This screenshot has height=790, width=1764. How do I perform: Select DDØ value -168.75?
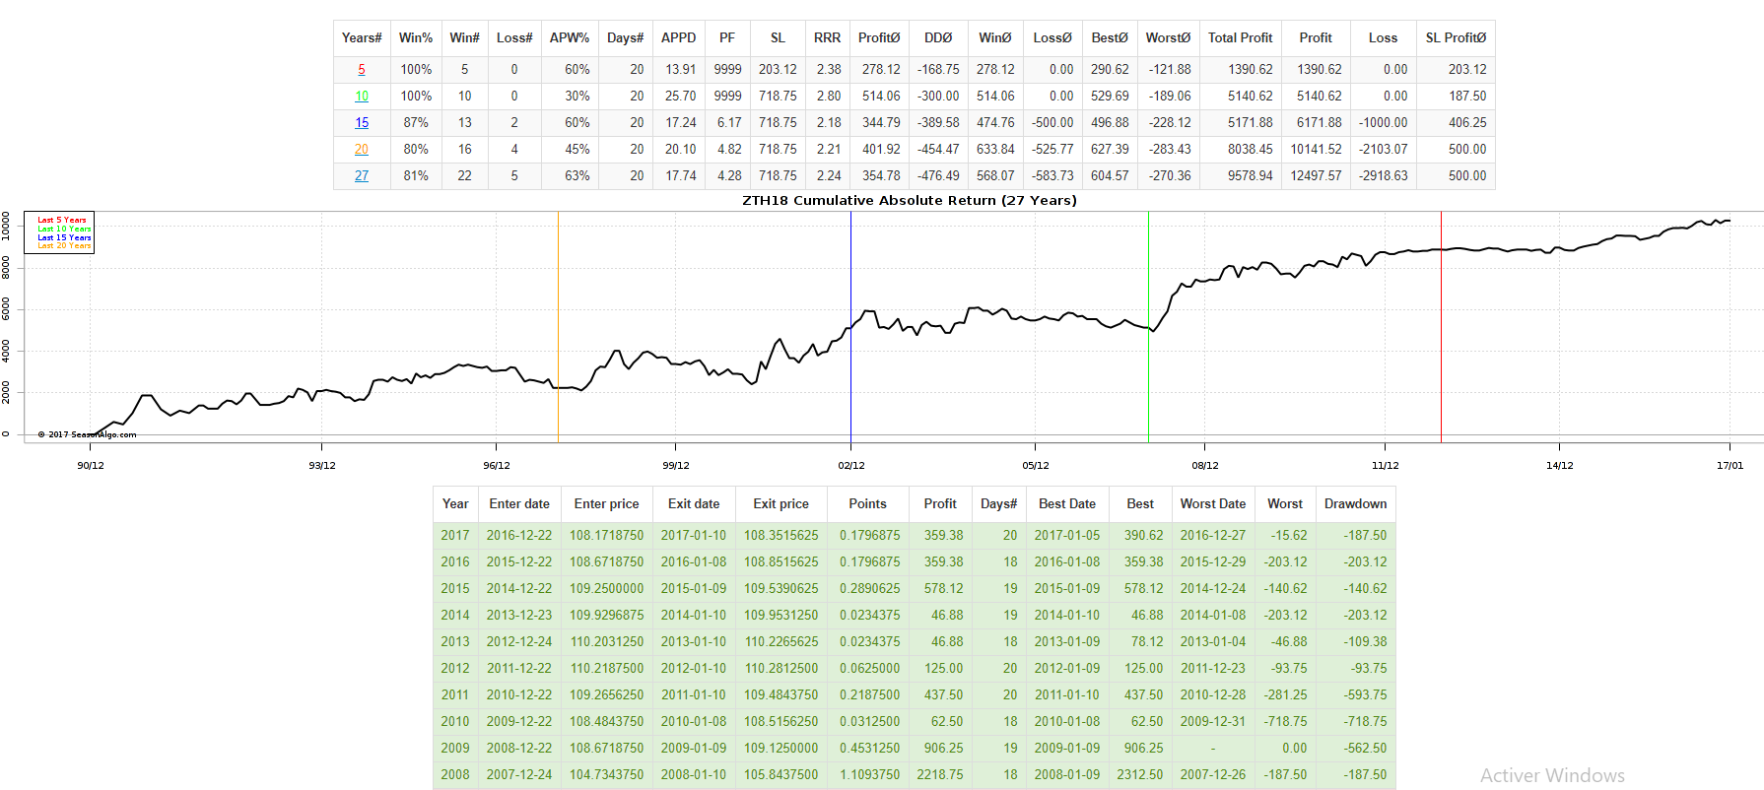pyautogui.click(x=938, y=70)
